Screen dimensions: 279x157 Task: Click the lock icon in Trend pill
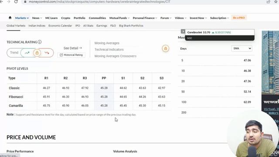click(37, 53)
